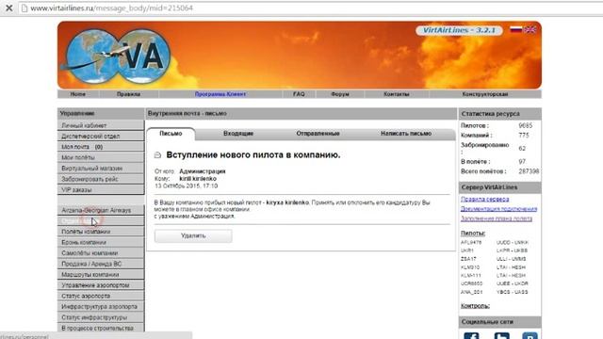Click pilot name kiryxa kirilenko in message

tap(287, 202)
